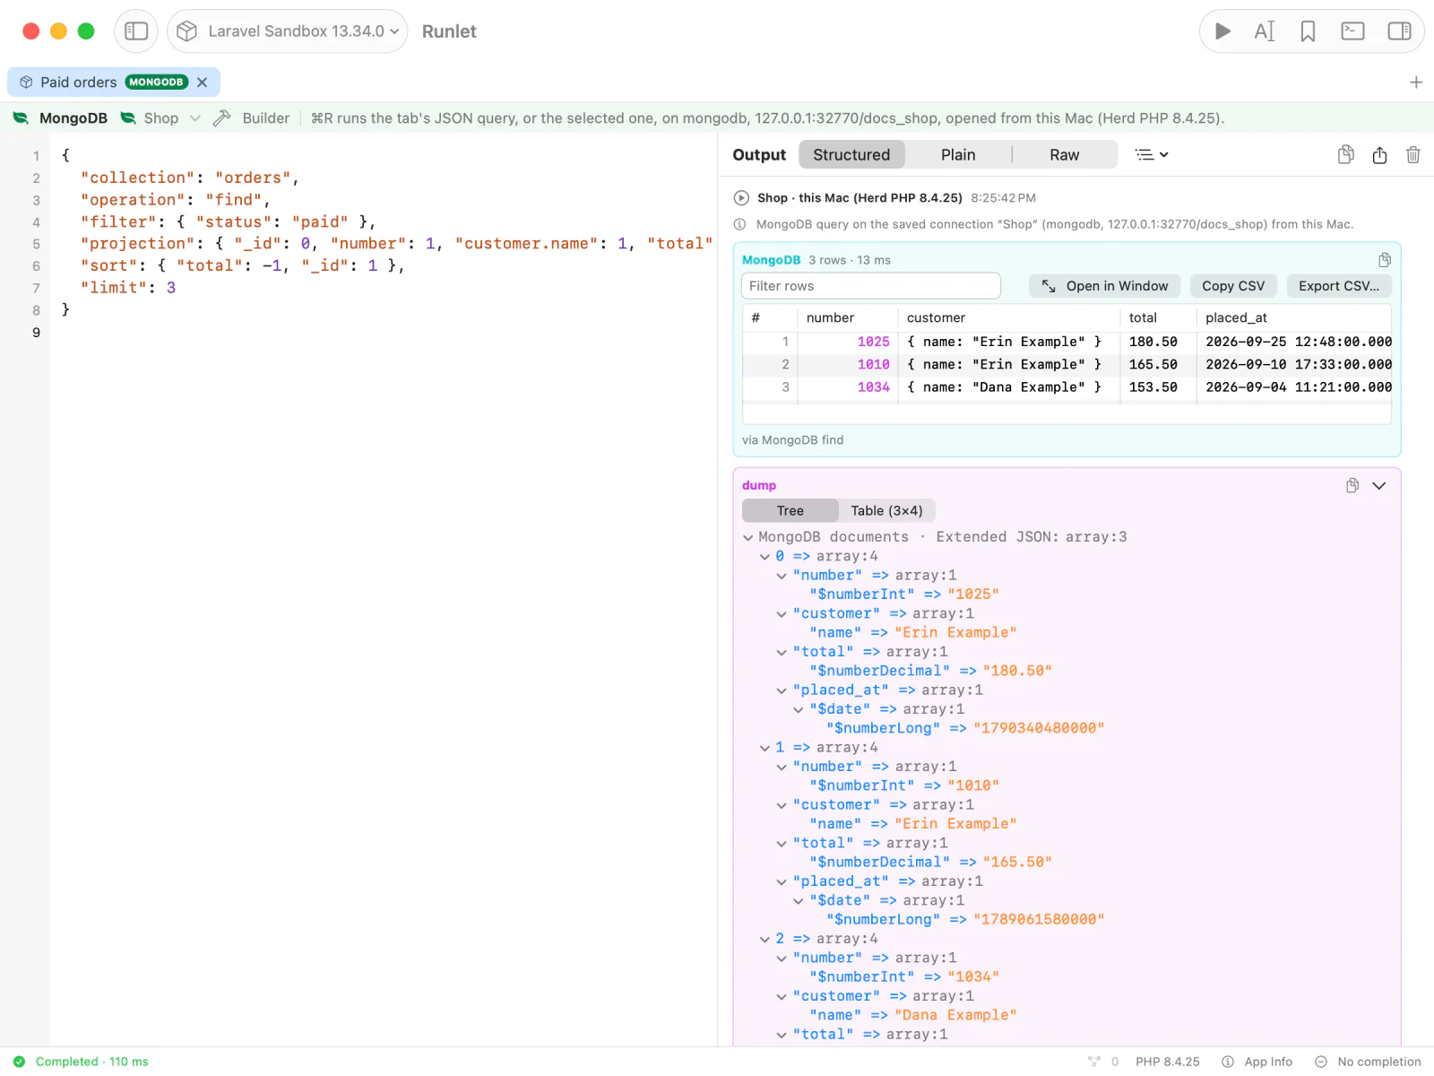Close the Paid orders tab
The height and width of the screenshot is (1076, 1434).
click(x=203, y=82)
